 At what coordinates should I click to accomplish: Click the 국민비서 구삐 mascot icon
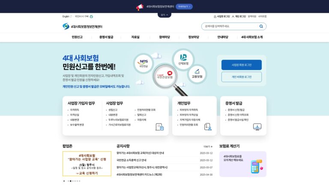(91, 16)
